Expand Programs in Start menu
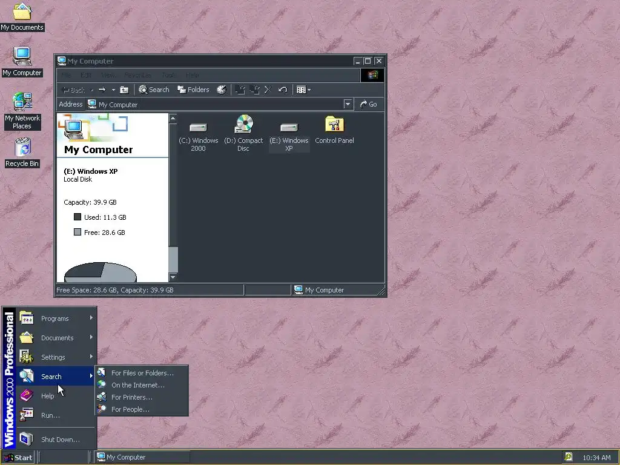620x465 pixels. pos(56,318)
